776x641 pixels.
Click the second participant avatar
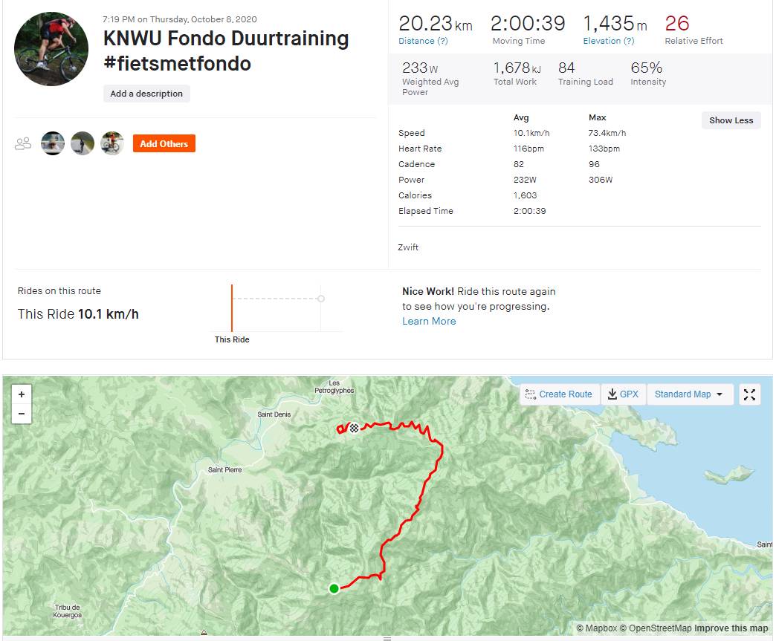click(83, 143)
